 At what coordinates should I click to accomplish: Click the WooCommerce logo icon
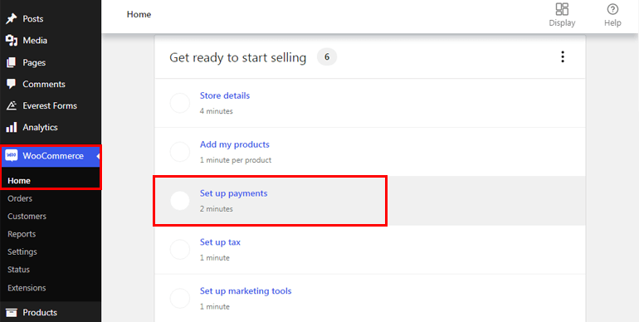[12, 156]
